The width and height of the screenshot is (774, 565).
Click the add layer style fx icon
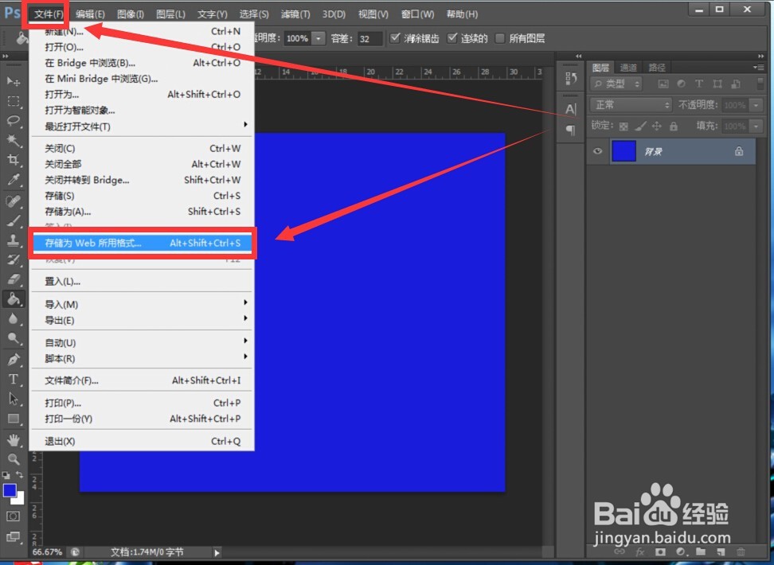pyautogui.click(x=640, y=551)
